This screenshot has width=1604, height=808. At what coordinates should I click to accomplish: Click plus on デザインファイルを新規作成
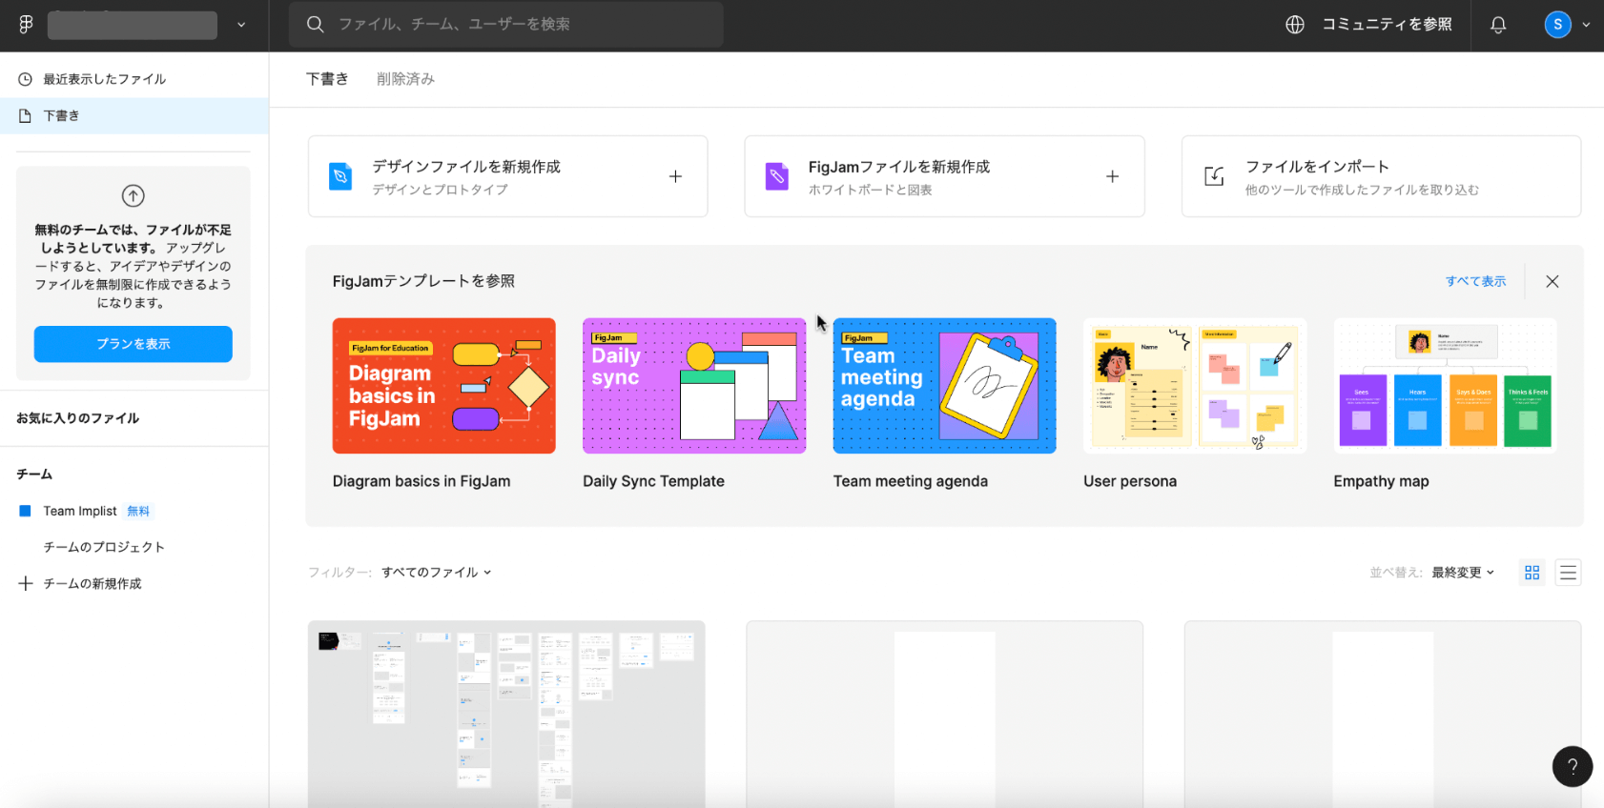(675, 176)
